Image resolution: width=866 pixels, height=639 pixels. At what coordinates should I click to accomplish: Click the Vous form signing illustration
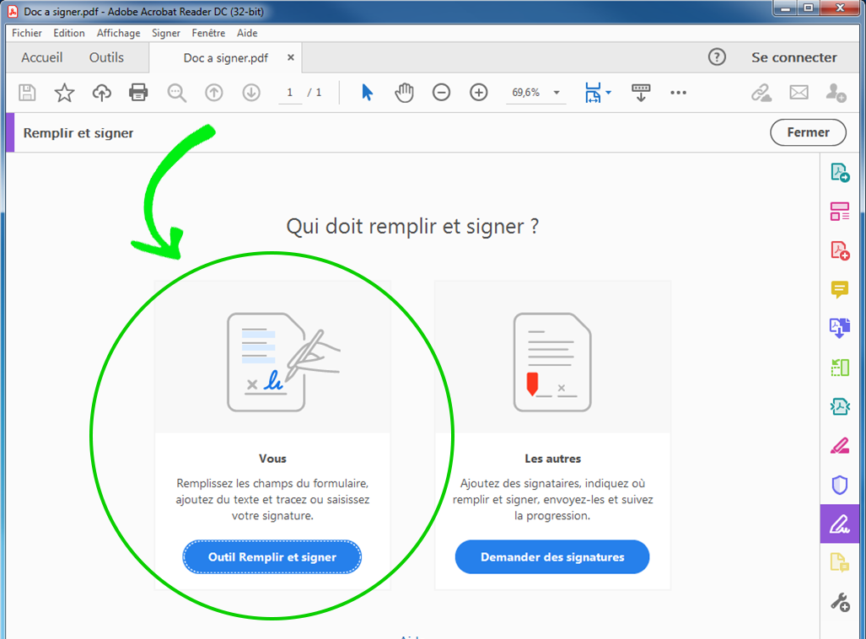click(283, 362)
